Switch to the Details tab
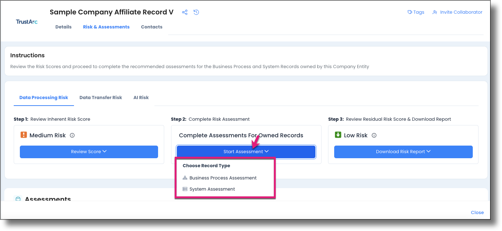 64,27
